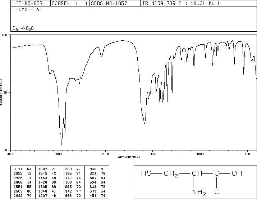Viewport: 257px width, 199px height.
Task: Click the IR-NIDA-73912 : NUJOL MULL label
Action: pos(182,3)
